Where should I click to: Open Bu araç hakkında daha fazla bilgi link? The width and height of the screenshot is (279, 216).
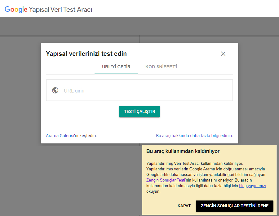tap(194, 136)
